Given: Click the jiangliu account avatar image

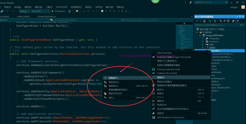Looking at the screenshot, I should [243, 7].
